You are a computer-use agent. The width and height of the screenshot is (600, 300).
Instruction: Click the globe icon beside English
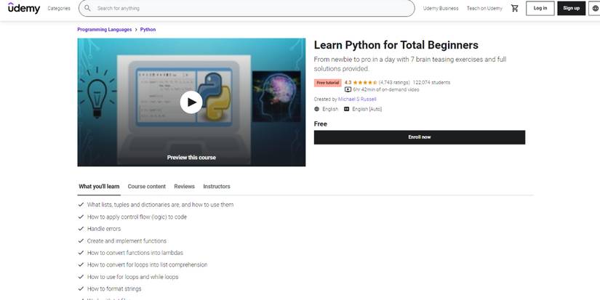click(x=316, y=109)
